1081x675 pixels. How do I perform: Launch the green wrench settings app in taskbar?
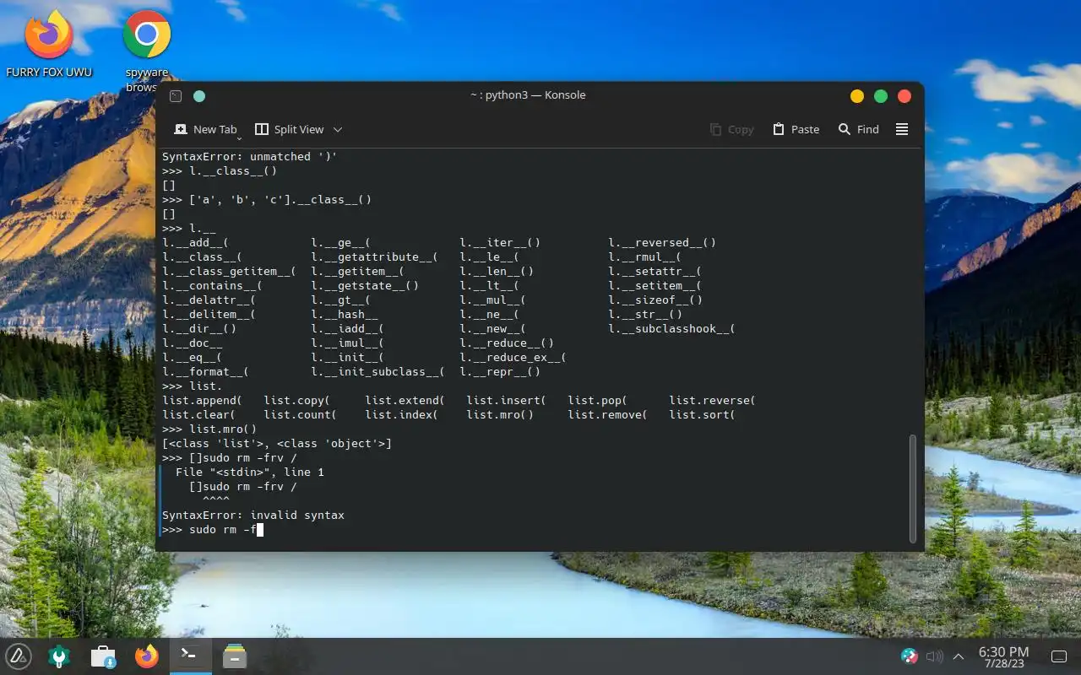[60, 656]
